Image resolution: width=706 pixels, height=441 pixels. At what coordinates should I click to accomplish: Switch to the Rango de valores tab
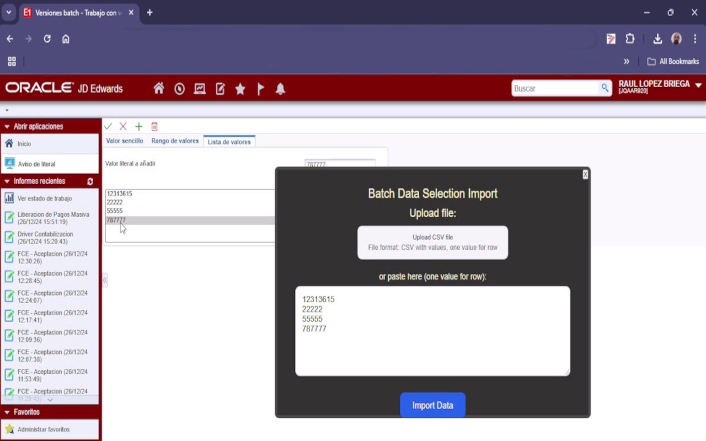175,141
